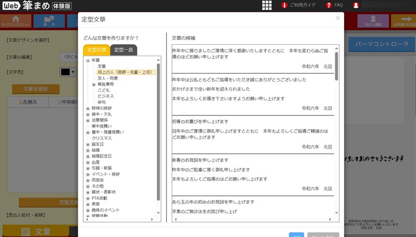Confirm with the OK button
The width and height of the screenshot is (416, 237).
[x=296, y=235]
